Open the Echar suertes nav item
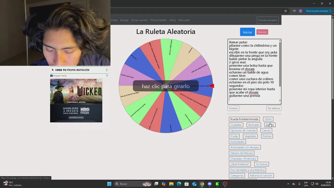Viewport: 334px width, 188px height. [x=139, y=20]
